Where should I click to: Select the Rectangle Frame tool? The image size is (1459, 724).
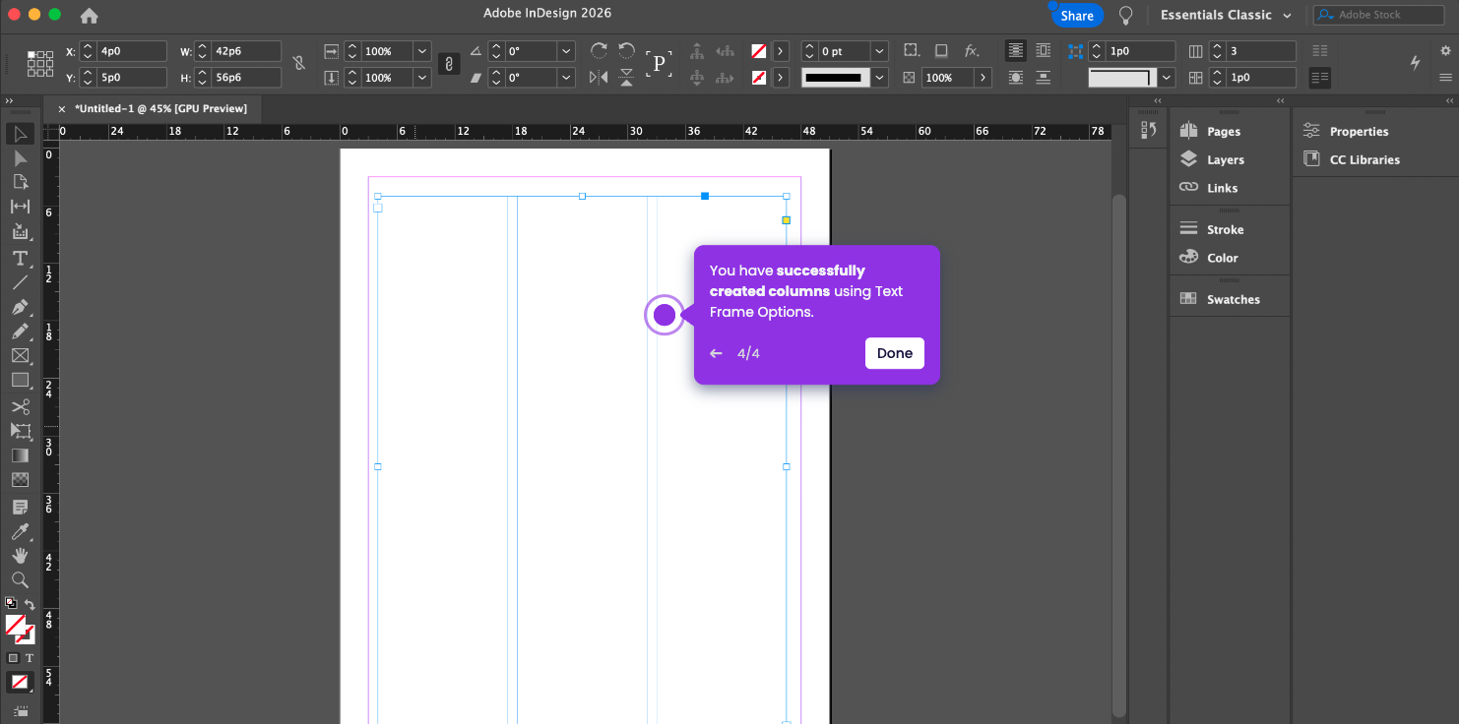pyautogui.click(x=20, y=356)
